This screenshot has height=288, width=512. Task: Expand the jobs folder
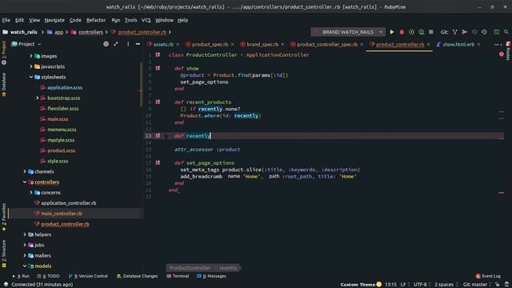[x=25, y=245]
